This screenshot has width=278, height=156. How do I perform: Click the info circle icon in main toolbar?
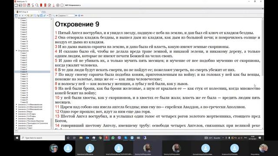62,5
